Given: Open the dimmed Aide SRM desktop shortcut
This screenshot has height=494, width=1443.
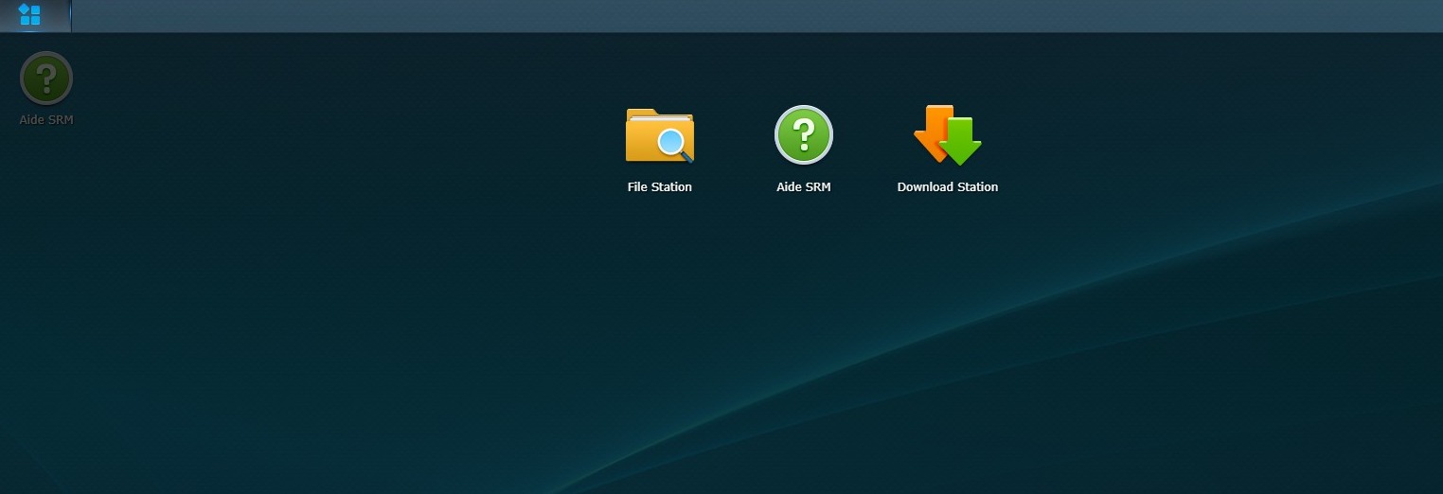Looking at the screenshot, I should coord(46,78).
